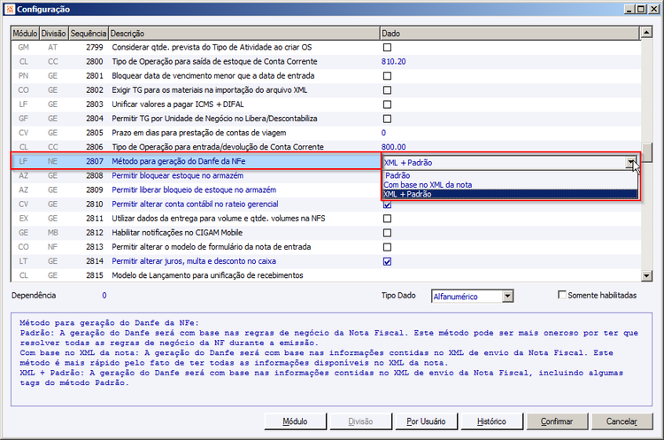The width and height of the screenshot is (664, 440).
Task: Maximize the Configuração window
Action: 641,9
